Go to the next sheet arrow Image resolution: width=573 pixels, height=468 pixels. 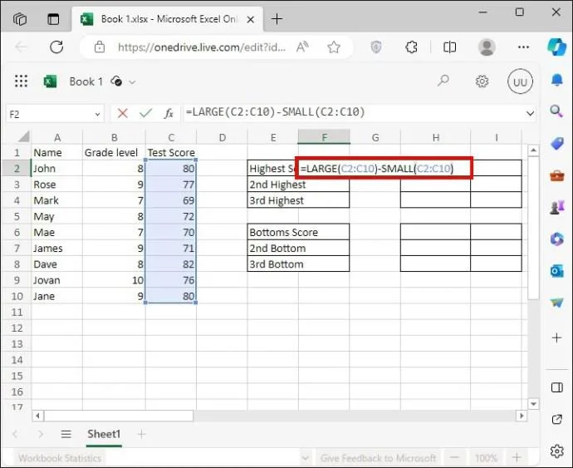[x=41, y=435]
